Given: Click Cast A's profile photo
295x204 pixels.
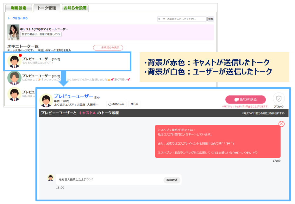Looking at the screenshot, I should click(13, 32).
